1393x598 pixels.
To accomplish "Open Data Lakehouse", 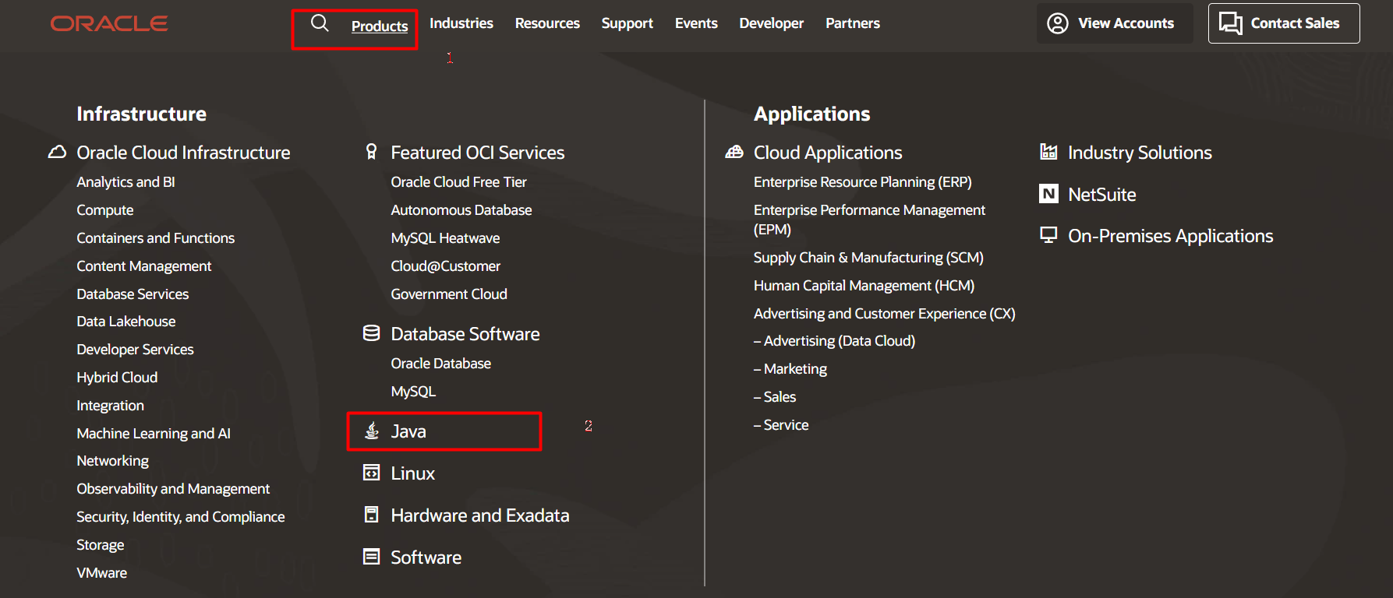I will click(x=126, y=322).
